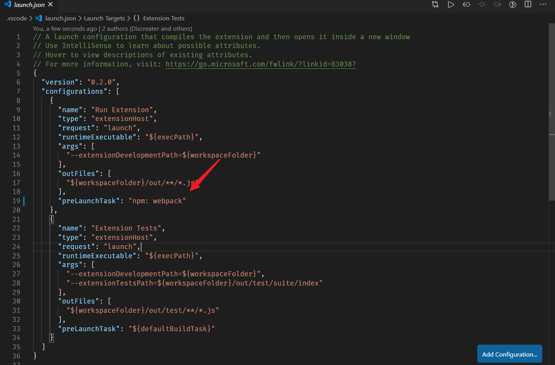The image size is (555, 365).
Task: Click the Add Configuration button
Action: coord(510,354)
